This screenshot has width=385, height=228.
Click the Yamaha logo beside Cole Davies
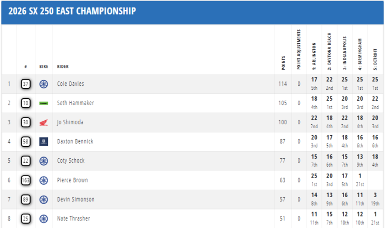43,84
